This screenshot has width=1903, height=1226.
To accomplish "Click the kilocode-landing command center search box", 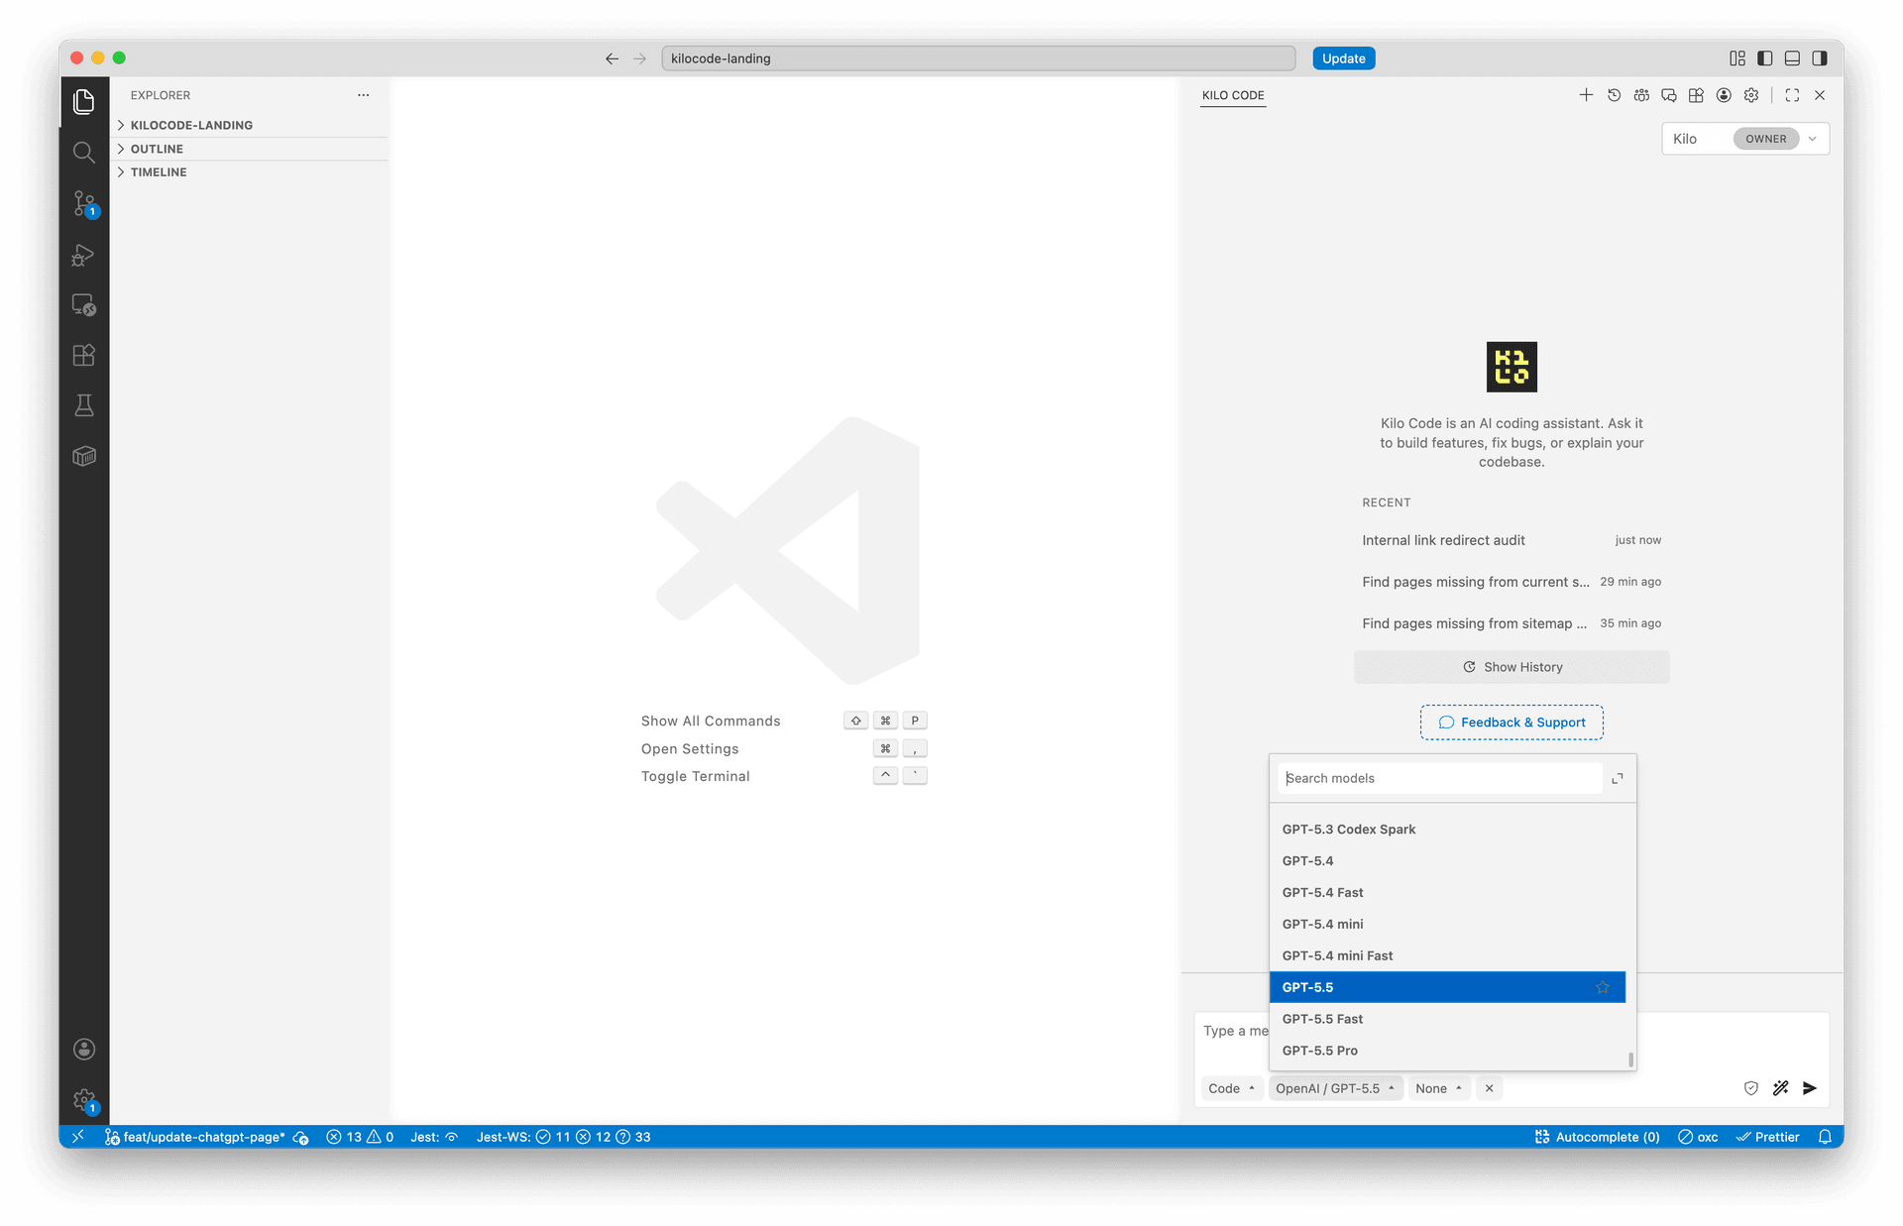I will (978, 58).
